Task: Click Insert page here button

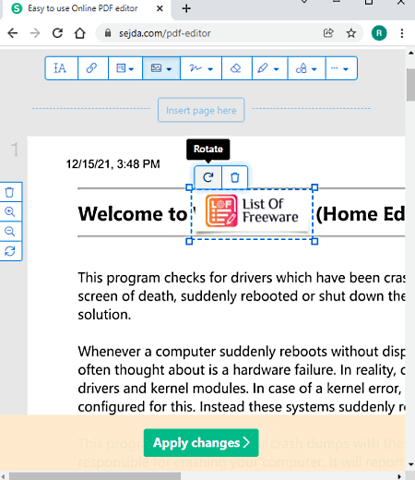Action: (x=201, y=110)
